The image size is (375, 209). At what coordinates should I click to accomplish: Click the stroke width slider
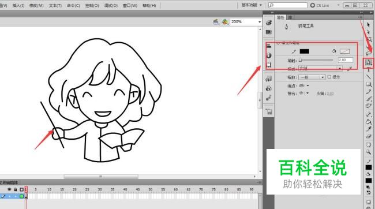coord(316,60)
